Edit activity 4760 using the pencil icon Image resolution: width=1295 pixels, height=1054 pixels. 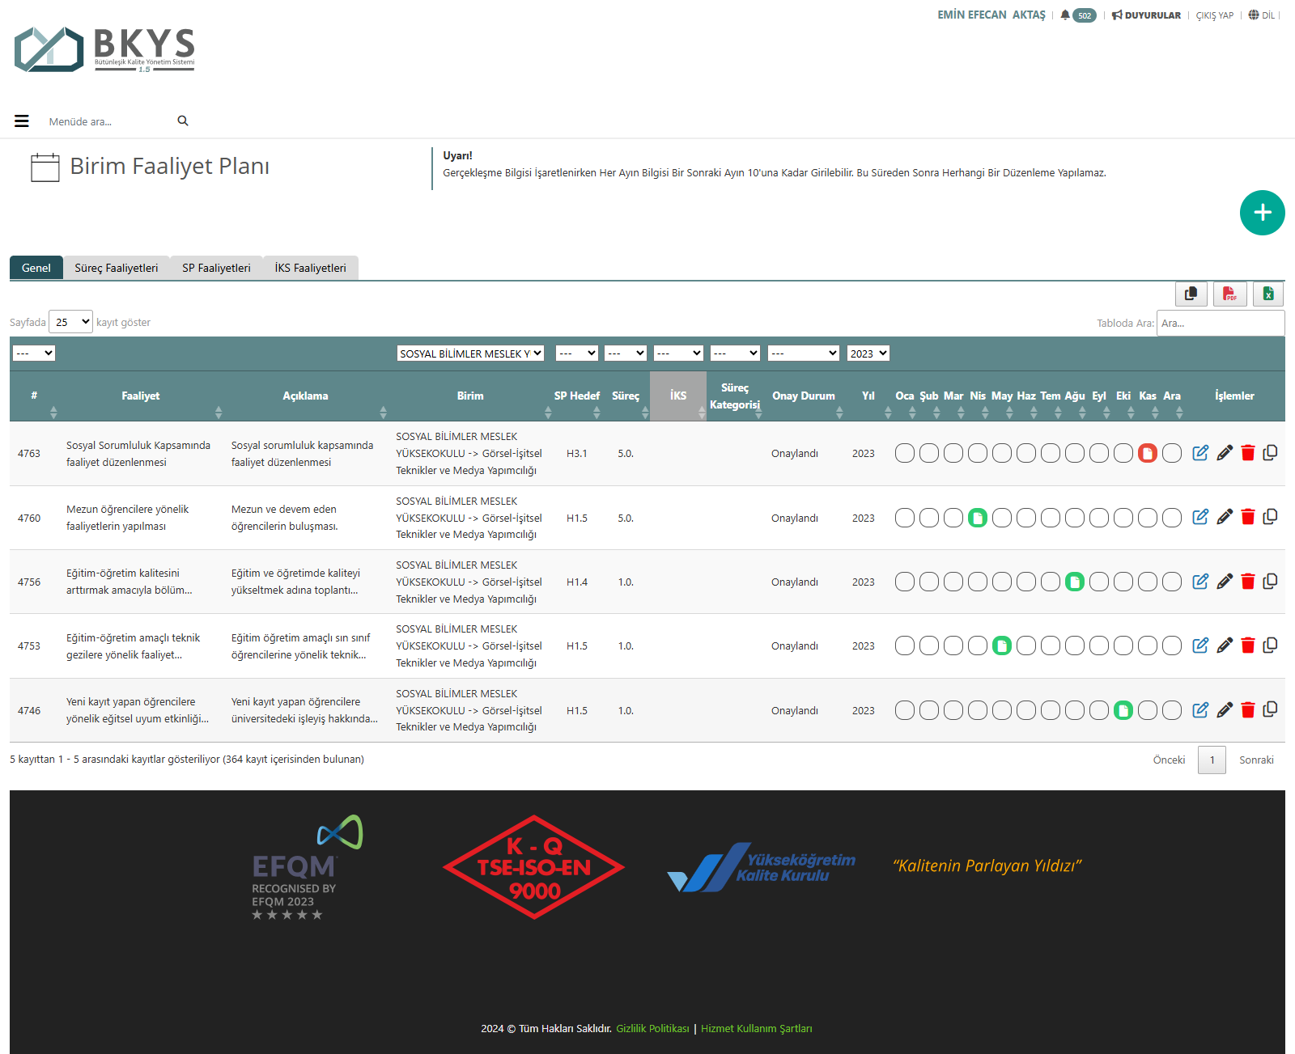tap(1225, 517)
